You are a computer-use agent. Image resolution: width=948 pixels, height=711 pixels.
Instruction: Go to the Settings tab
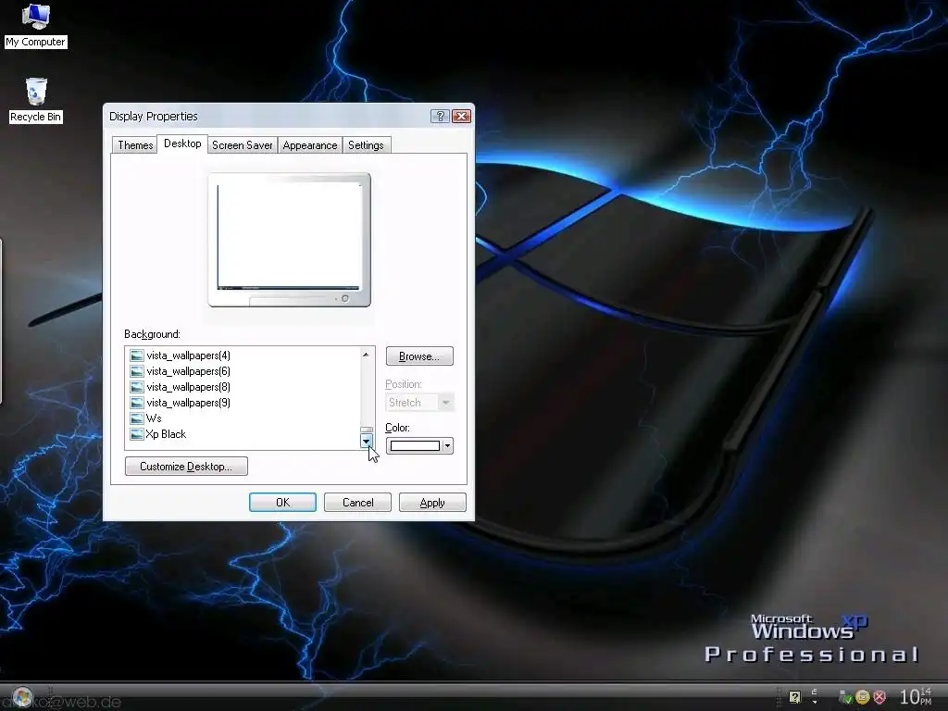366,145
